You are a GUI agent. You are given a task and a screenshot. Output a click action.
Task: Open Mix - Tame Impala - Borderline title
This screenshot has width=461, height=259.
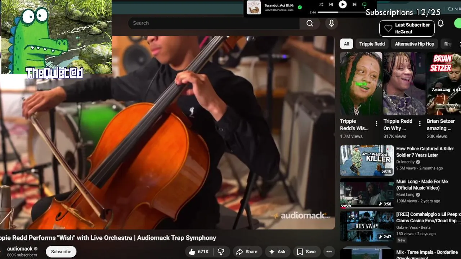click(427, 255)
